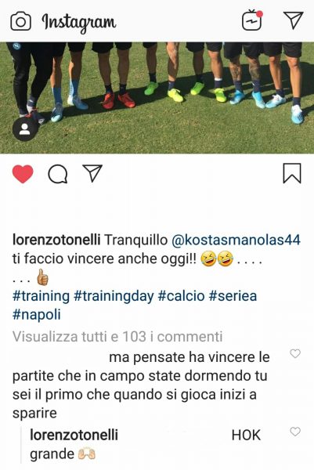Image resolution: width=314 pixels, height=470 pixels.
Task: Open the #napoli hashtag
Action: [x=37, y=315]
